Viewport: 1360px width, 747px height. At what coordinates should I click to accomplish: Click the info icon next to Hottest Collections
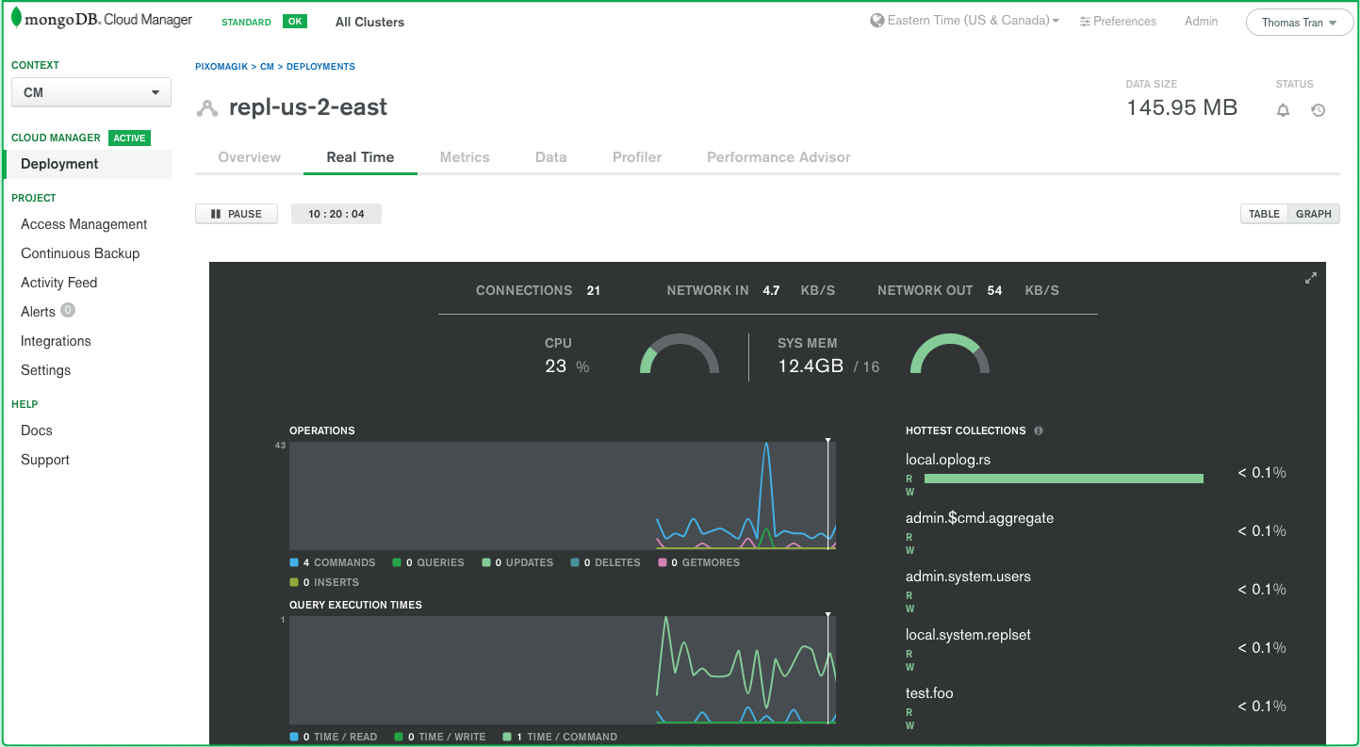1038,430
